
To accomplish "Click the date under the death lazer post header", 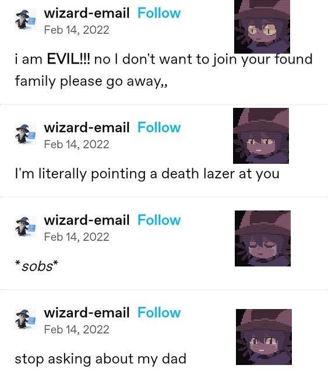I will 76,144.
